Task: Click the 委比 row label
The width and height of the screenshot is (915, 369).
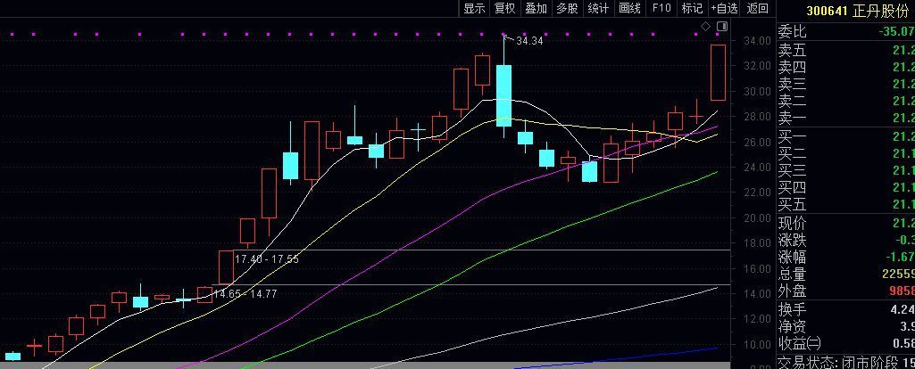Action: (793, 31)
